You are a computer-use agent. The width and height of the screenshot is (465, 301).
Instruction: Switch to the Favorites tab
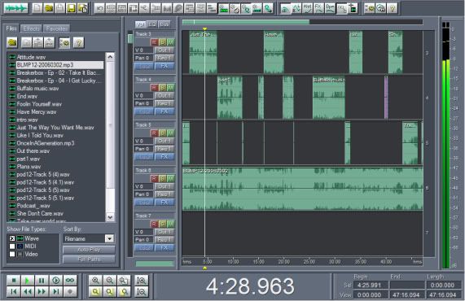click(x=56, y=28)
